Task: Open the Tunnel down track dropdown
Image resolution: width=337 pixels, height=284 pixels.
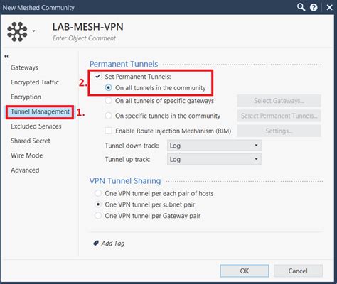Action: (214, 146)
